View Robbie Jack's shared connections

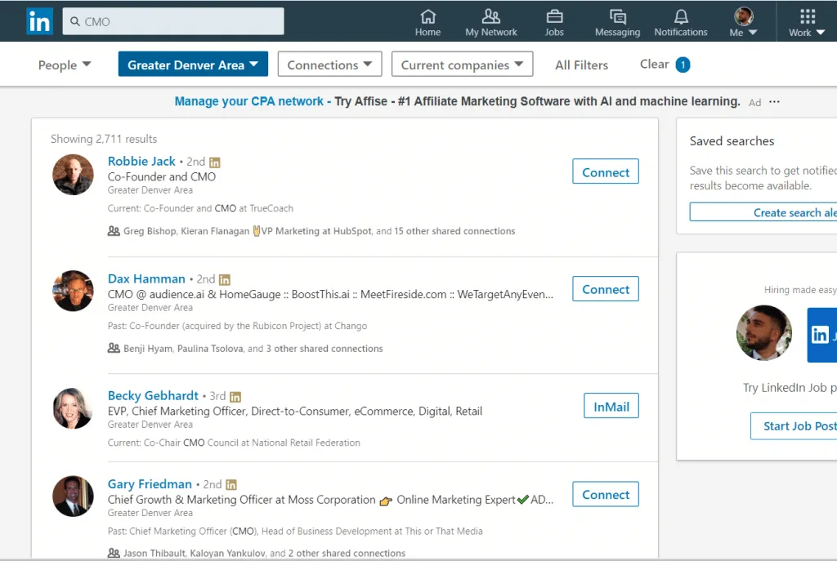tap(319, 231)
